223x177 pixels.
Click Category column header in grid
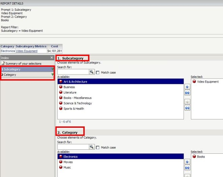[x=7, y=46]
